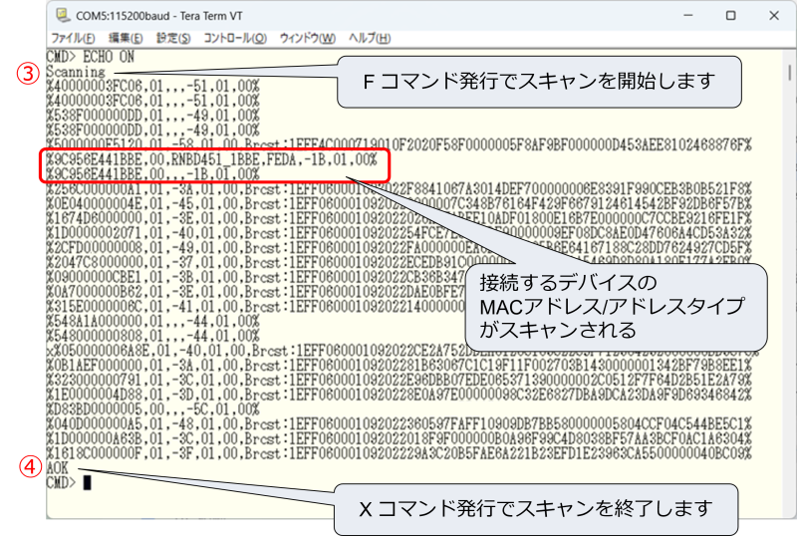Select the X コマンド scan stop callout
The width and height of the screenshot is (797, 536).
(537, 508)
